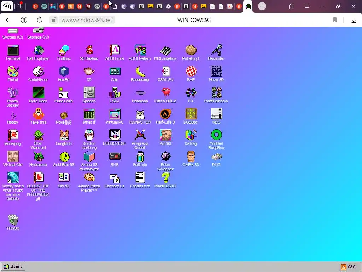Open the Recorder microphone icon
The height and width of the screenshot is (272, 362).
[x=216, y=53]
